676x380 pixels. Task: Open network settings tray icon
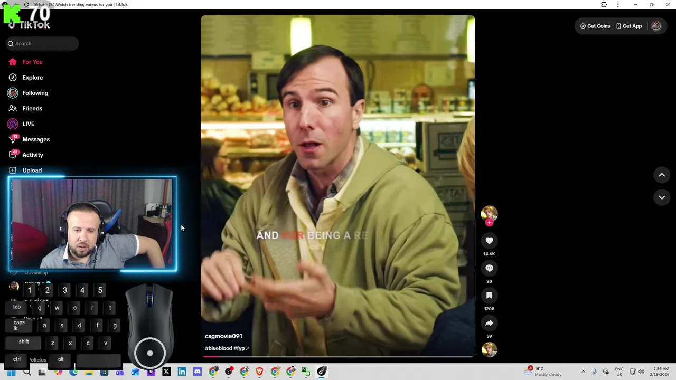[x=633, y=372]
